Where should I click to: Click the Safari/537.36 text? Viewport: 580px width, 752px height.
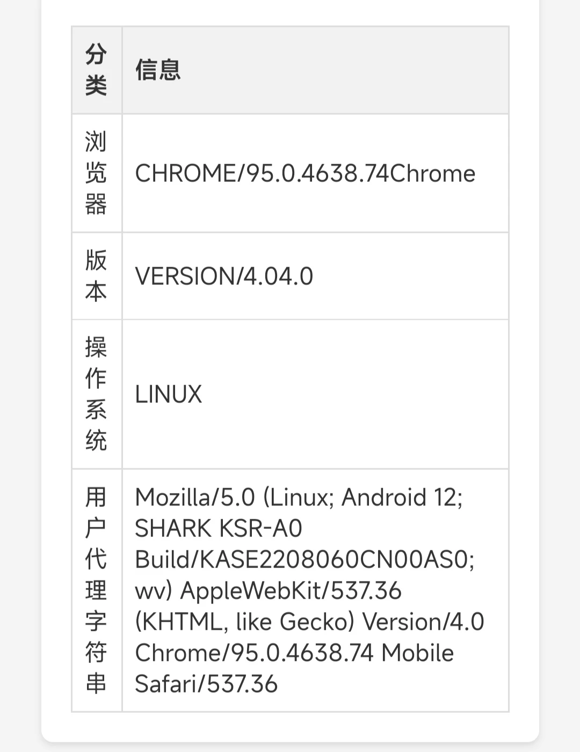coord(206,684)
